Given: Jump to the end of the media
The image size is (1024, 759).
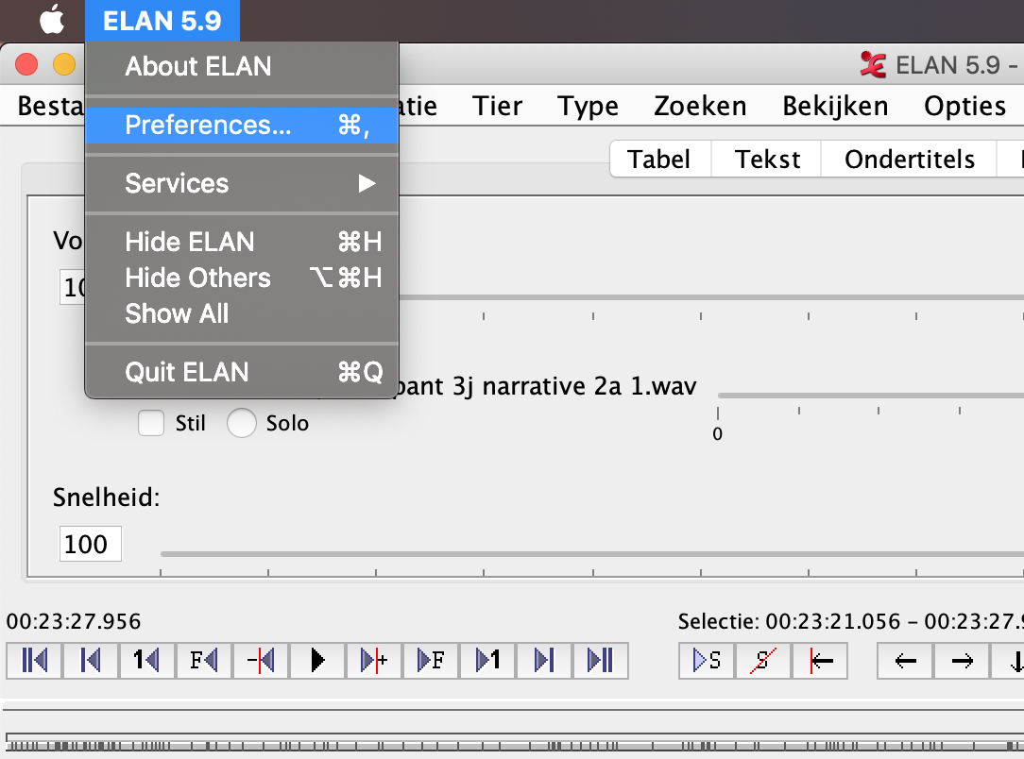Looking at the screenshot, I should [600, 660].
